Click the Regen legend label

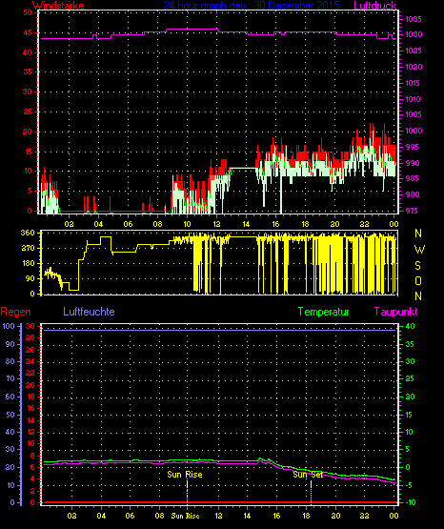coord(15,312)
